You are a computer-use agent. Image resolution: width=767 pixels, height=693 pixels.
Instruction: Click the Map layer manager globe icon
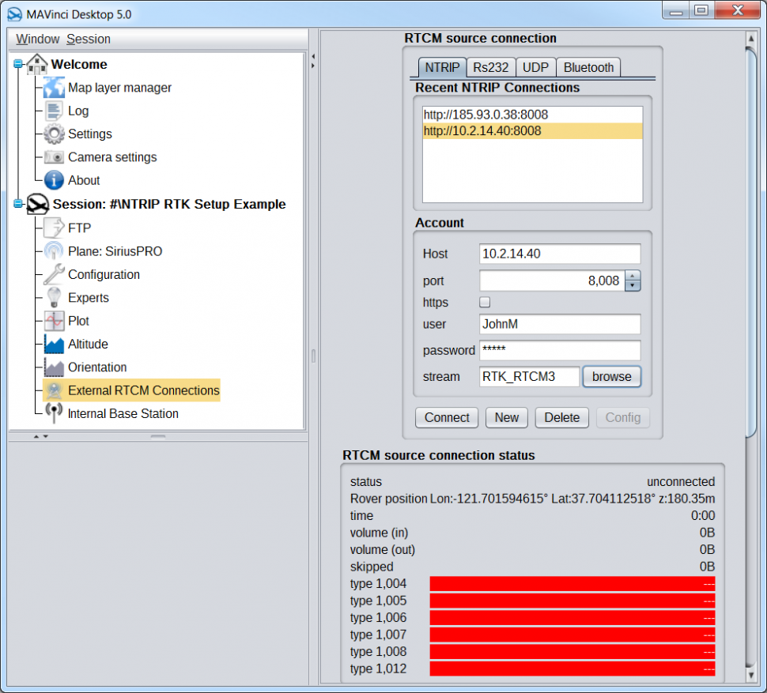point(54,88)
